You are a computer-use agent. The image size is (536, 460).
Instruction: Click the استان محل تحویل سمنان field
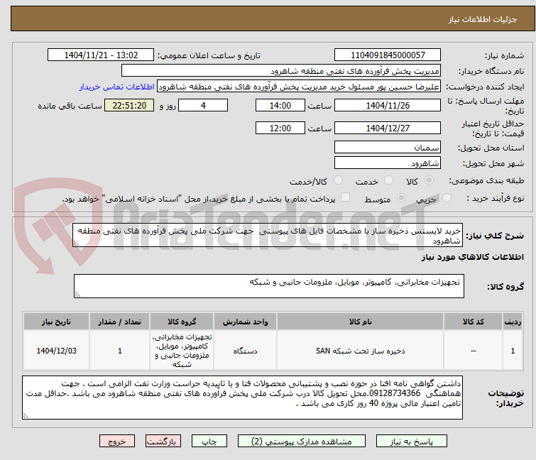(x=388, y=147)
